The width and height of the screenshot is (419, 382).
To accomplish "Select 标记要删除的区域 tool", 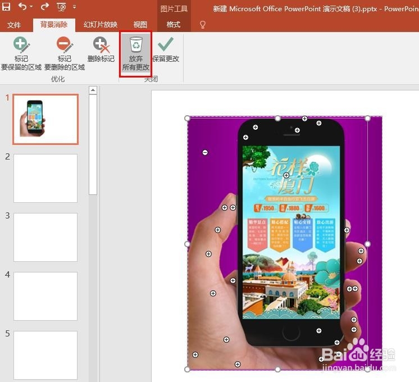I will click(x=65, y=53).
